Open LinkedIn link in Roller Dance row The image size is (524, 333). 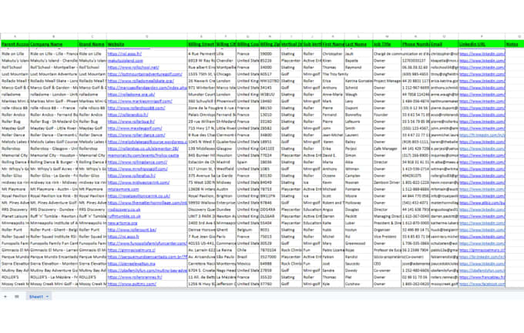(x=482, y=135)
